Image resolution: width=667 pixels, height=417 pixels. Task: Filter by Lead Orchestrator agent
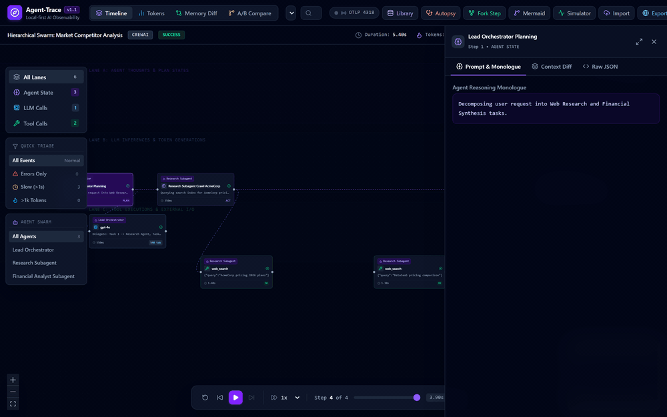[x=47, y=250]
